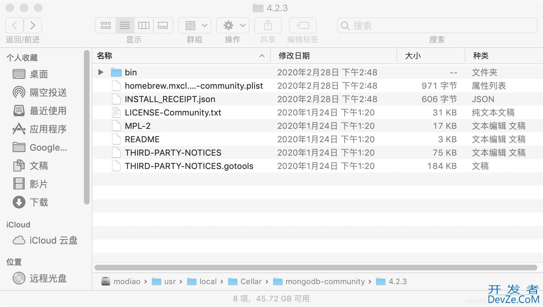Select THIRD-PARTY-NOTICES file row

(x=317, y=152)
